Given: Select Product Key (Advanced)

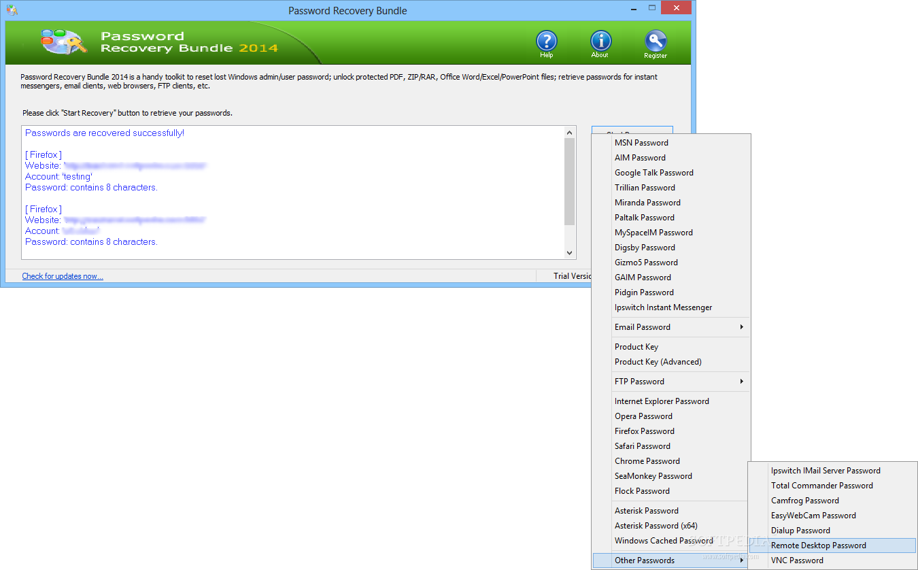Looking at the screenshot, I should (672, 362).
